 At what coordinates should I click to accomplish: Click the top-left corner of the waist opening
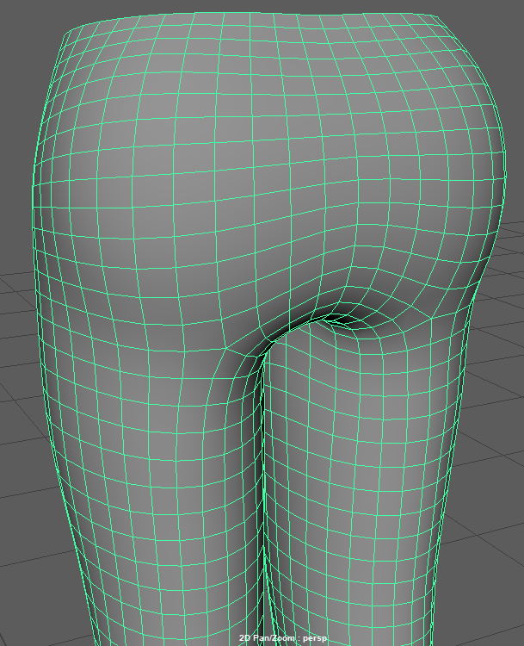pyautogui.click(x=65, y=31)
